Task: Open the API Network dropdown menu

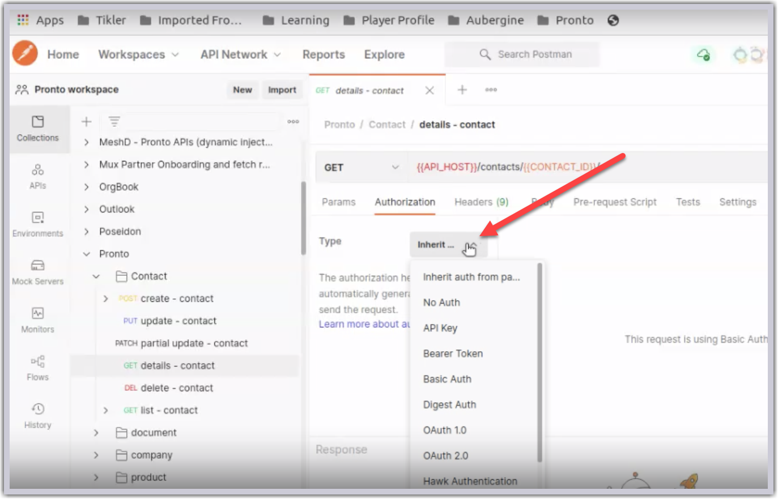Action: coord(240,54)
